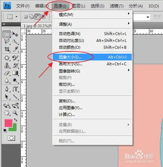Viewport: 163px width, 167px height.
Task: Choose 裁切(R)... menu item
Action: pyautogui.click(x=92, y=84)
